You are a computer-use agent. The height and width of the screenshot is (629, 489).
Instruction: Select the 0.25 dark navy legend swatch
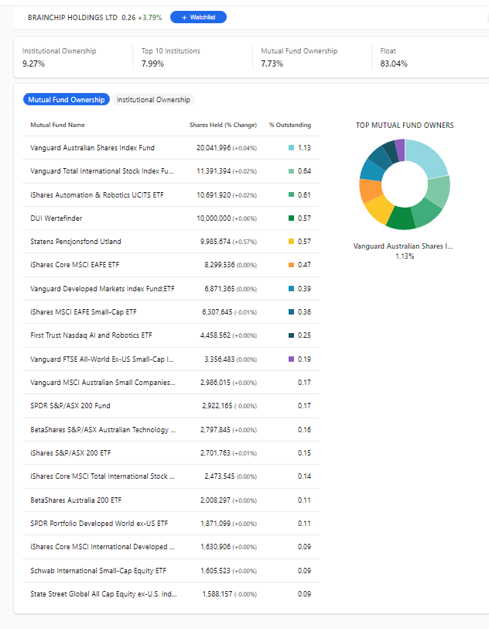point(292,335)
